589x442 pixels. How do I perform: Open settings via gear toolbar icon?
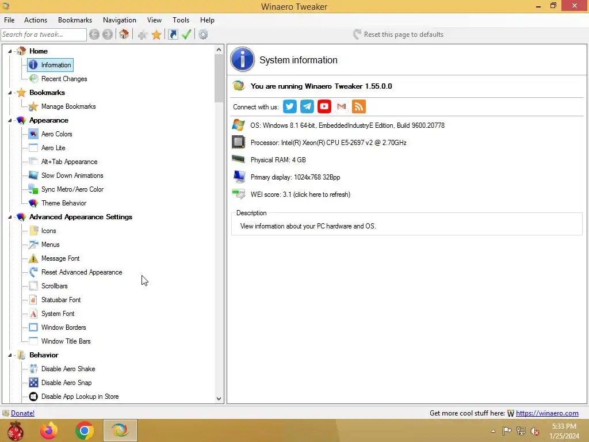coord(203,35)
